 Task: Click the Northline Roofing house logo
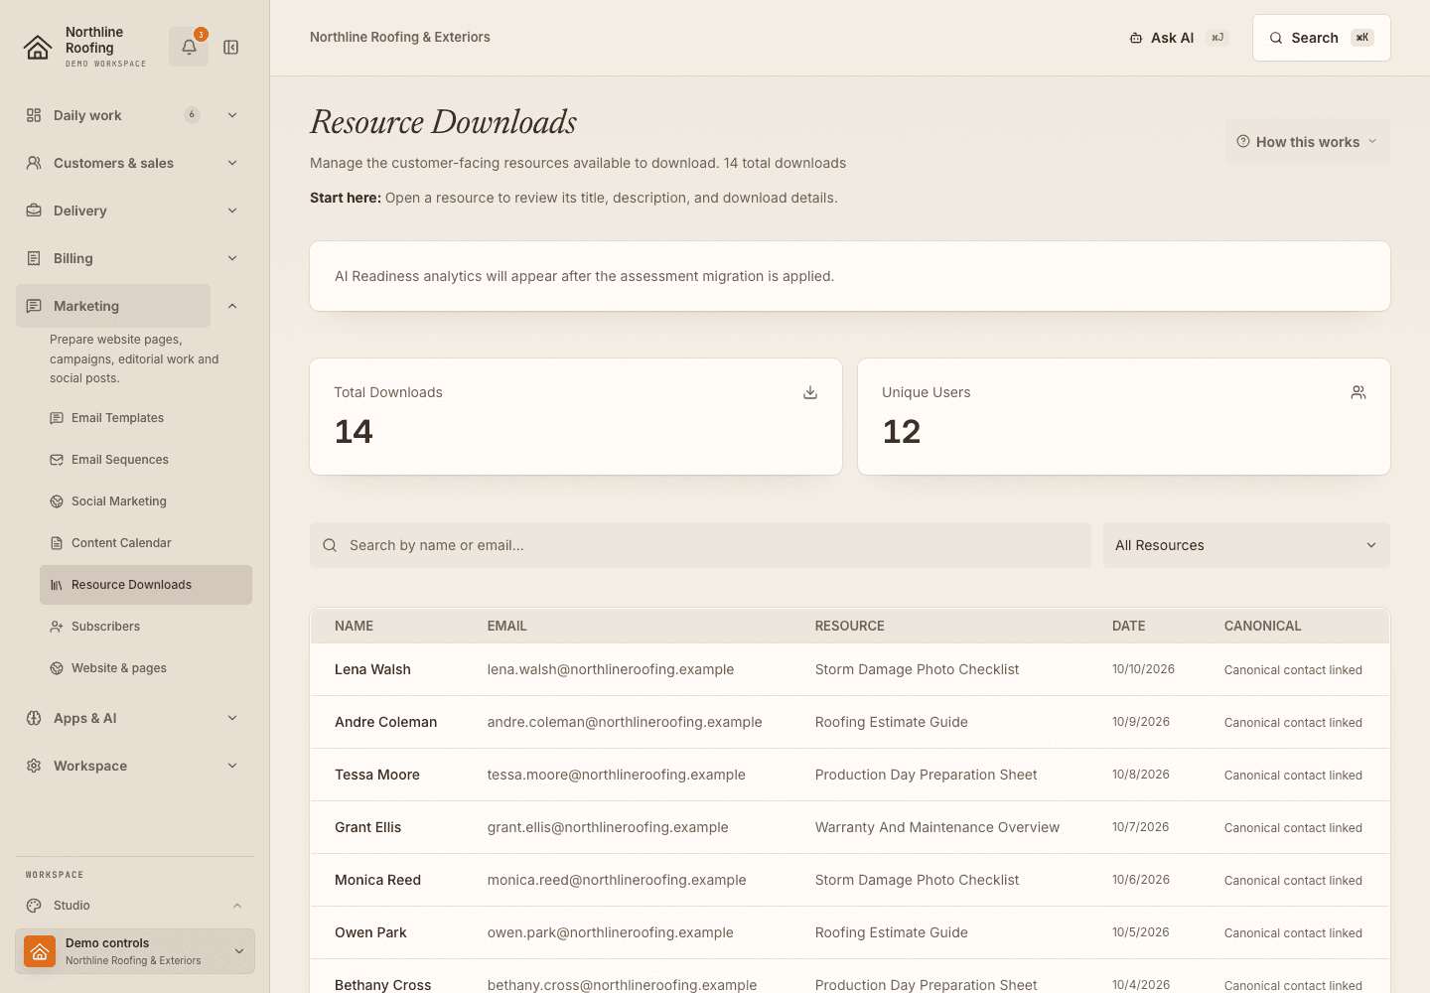38,47
